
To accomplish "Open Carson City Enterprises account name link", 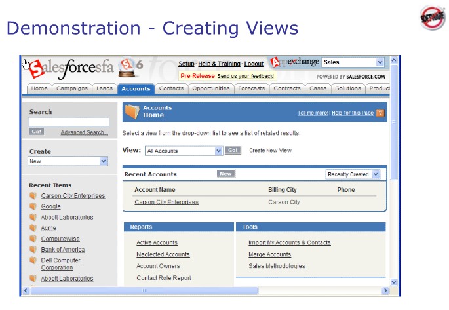I will click(166, 202).
